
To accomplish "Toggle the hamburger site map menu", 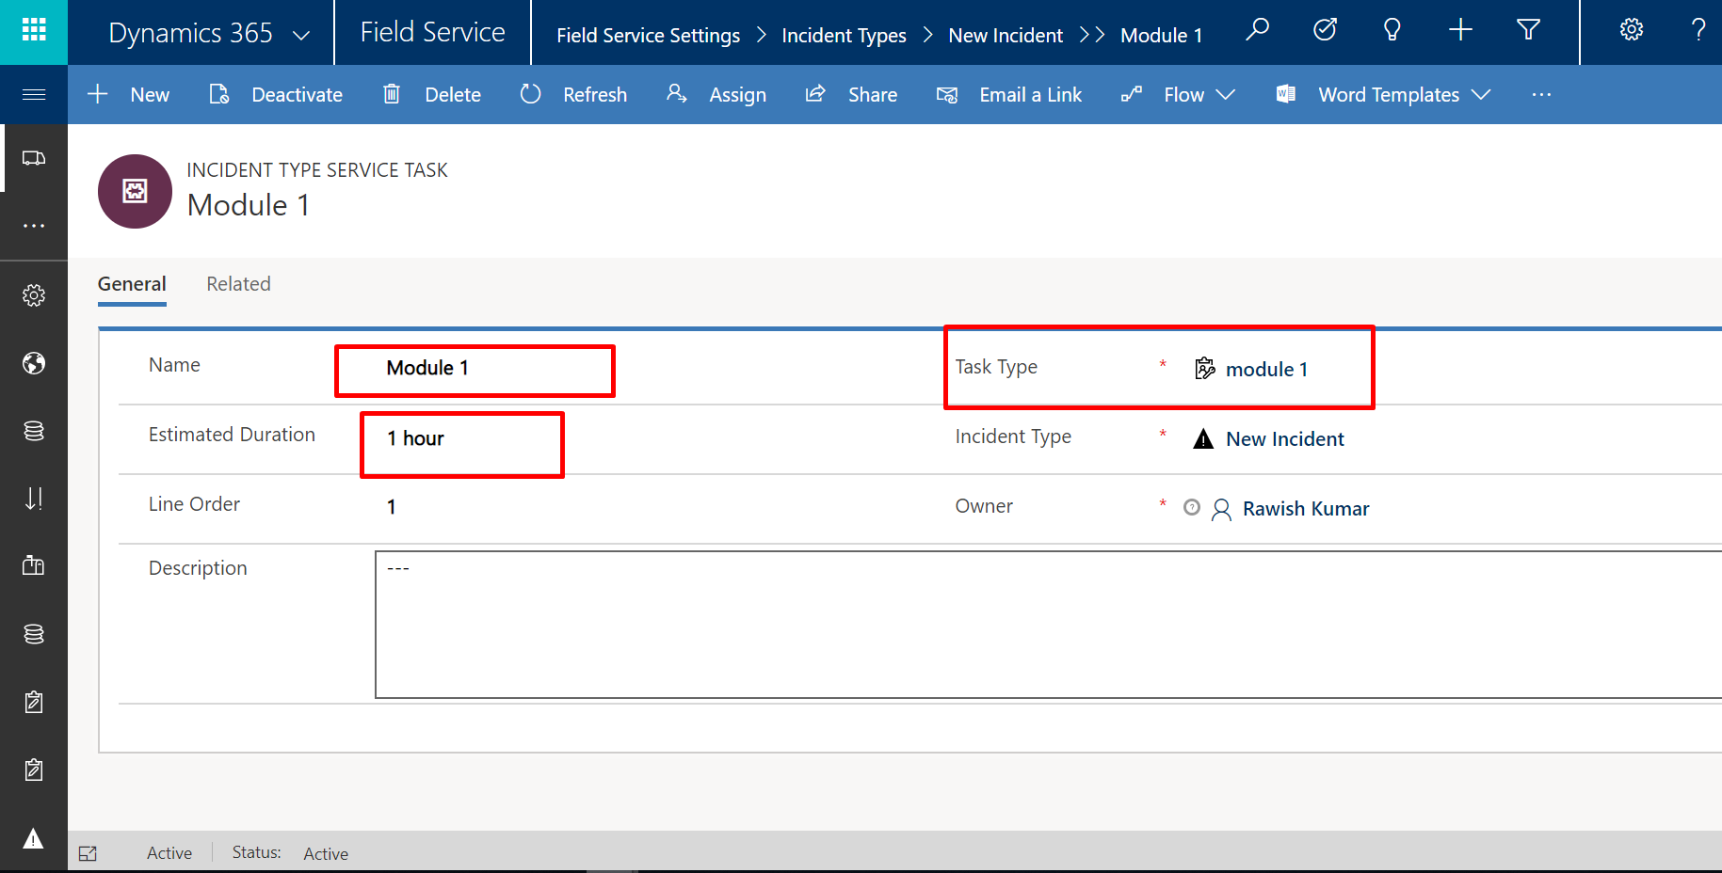I will click(x=34, y=94).
